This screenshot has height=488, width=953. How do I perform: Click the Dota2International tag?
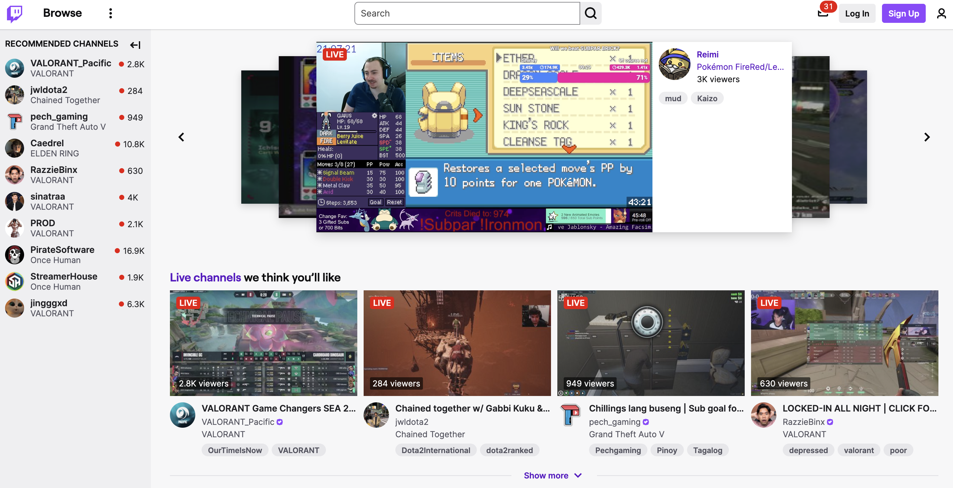[435, 450]
